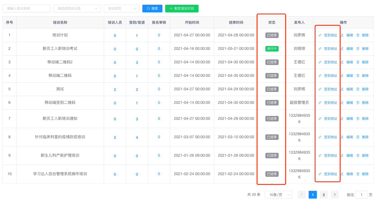This screenshot has width=378, height=201.
Task: Click trash icon for 新员工入职培训考试 row
Action: click(358, 49)
